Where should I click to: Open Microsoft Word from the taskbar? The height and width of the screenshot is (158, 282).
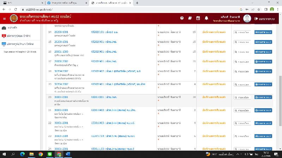point(68,154)
